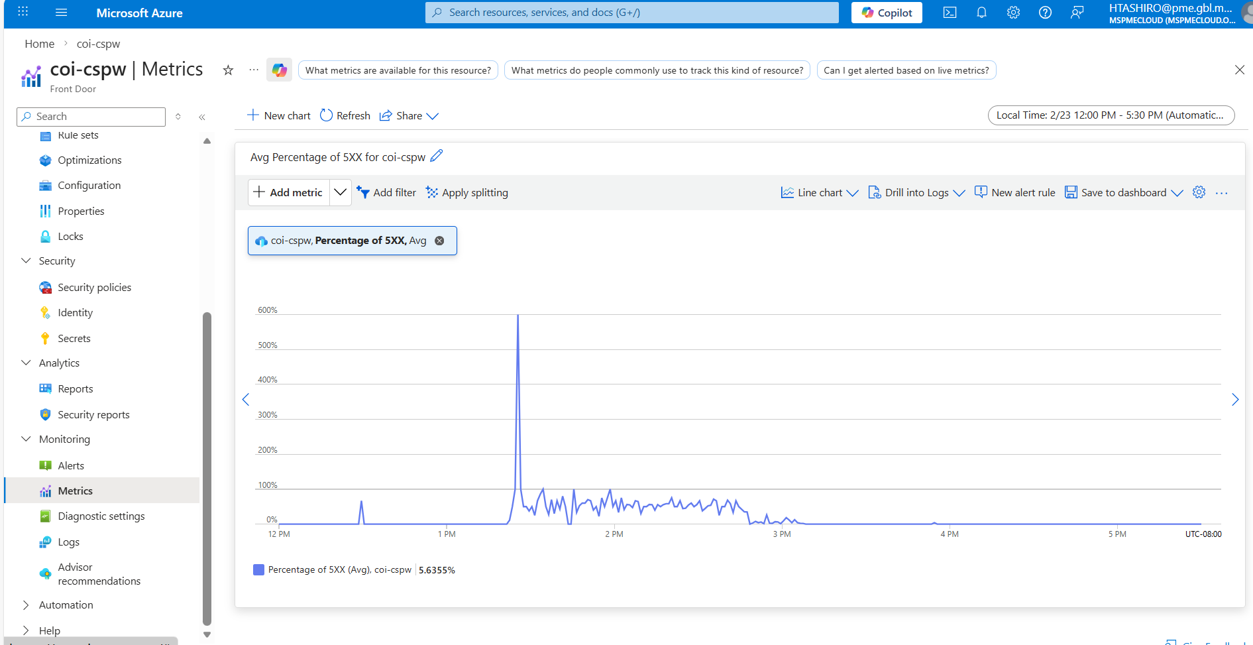Open the Azure portal apps grid icon
This screenshot has width=1253, height=645.
(23, 12)
